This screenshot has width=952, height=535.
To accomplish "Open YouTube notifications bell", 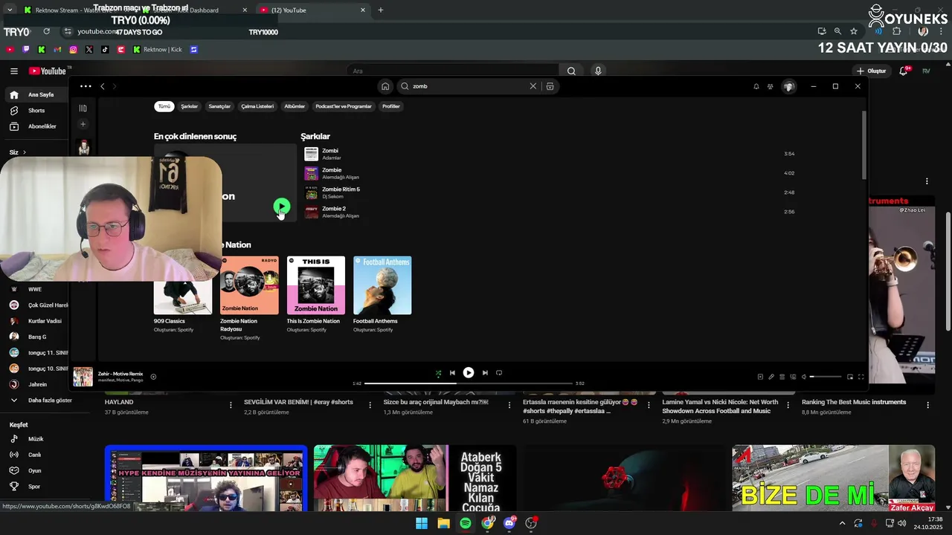I will (904, 71).
